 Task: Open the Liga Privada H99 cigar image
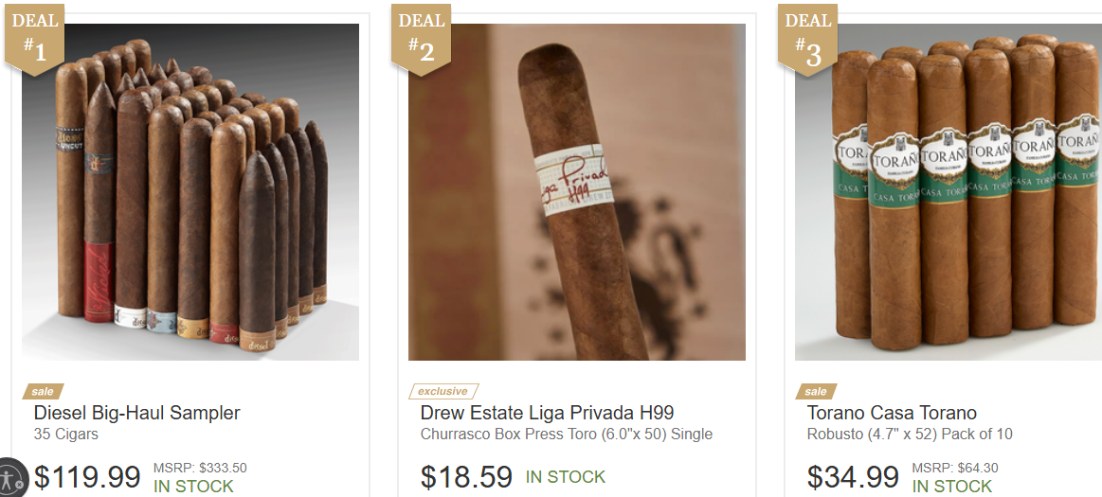tap(577, 191)
